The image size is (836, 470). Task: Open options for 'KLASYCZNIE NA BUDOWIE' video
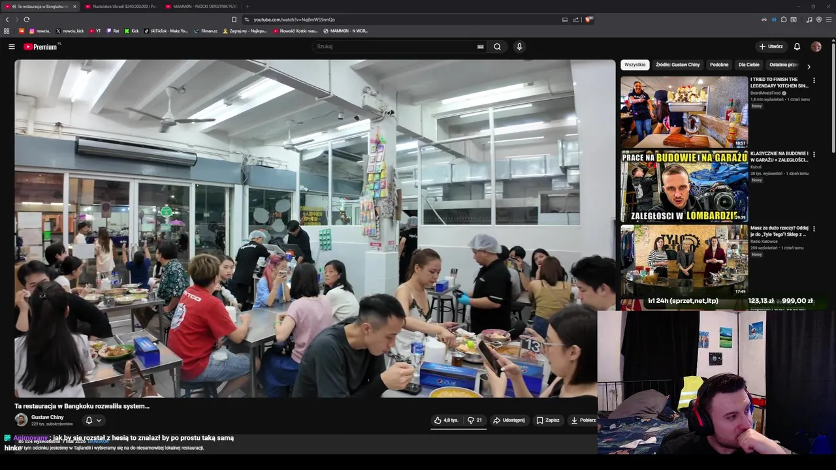[814, 155]
